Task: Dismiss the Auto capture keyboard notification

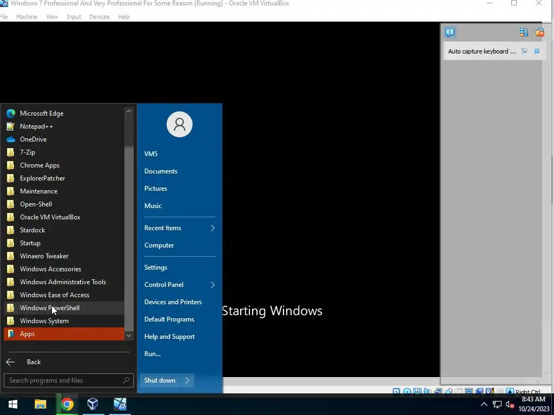Action: click(x=537, y=51)
